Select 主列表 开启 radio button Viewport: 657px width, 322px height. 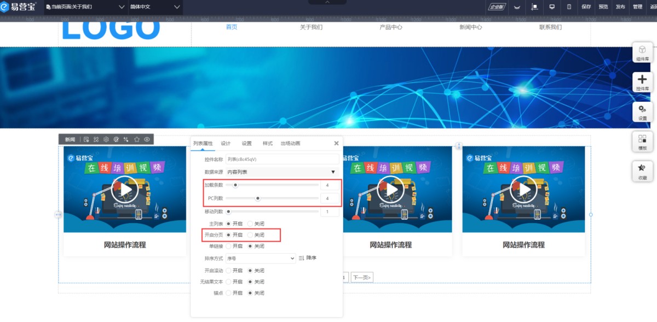[228, 224]
